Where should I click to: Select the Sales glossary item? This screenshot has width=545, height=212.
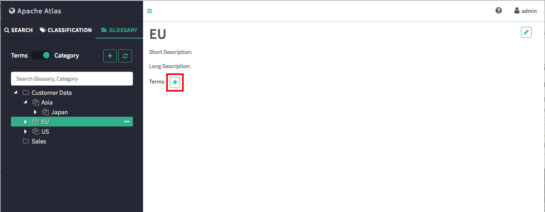point(39,141)
